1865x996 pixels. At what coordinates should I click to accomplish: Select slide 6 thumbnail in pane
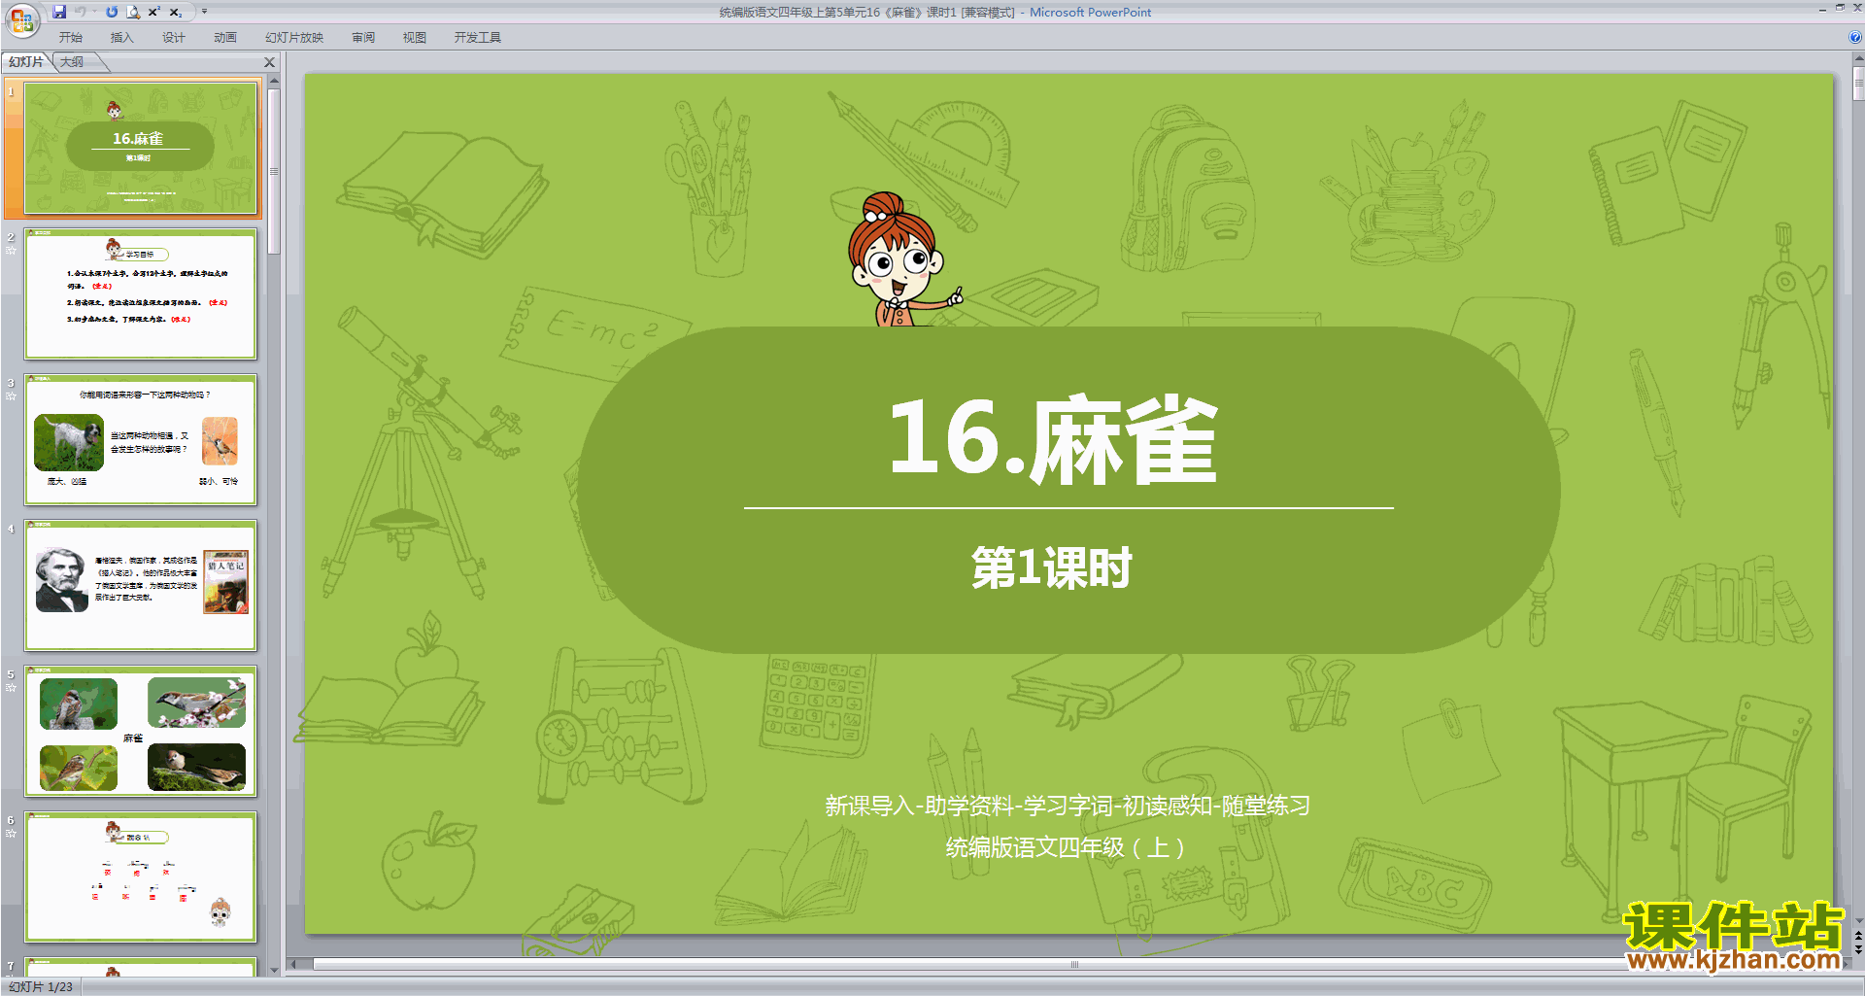point(141,877)
